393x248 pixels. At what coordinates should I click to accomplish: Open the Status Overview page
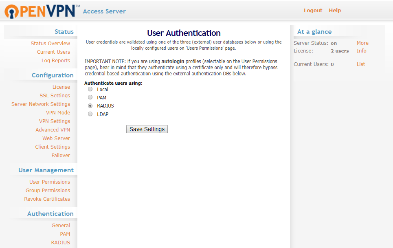pos(50,43)
